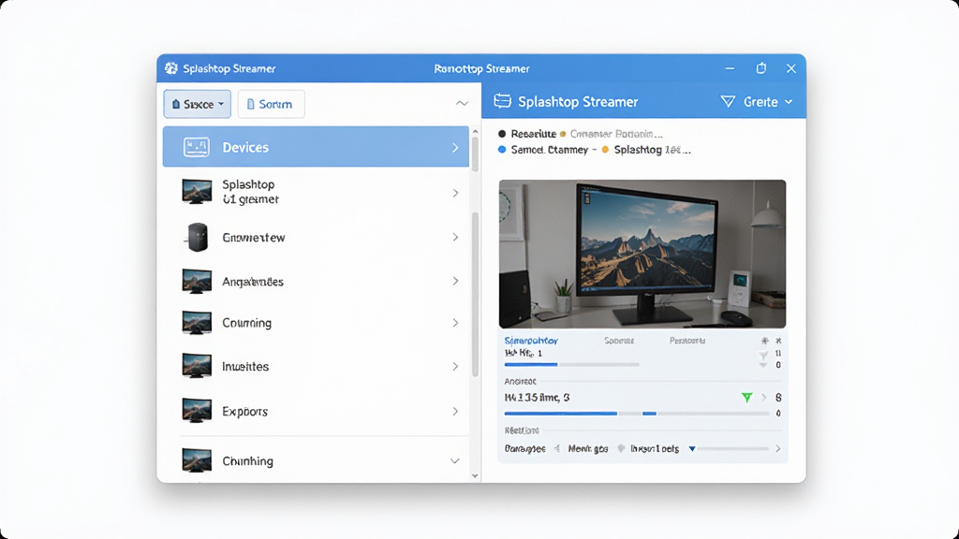The width and height of the screenshot is (959, 539).
Task: Click the Splashtop device monitor icon
Action: click(197, 191)
